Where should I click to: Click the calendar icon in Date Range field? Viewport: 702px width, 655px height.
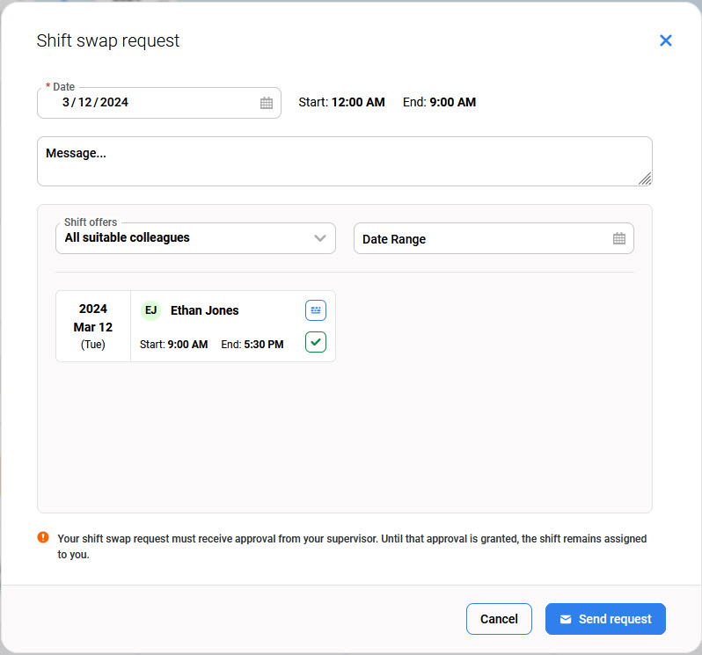tap(618, 238)
